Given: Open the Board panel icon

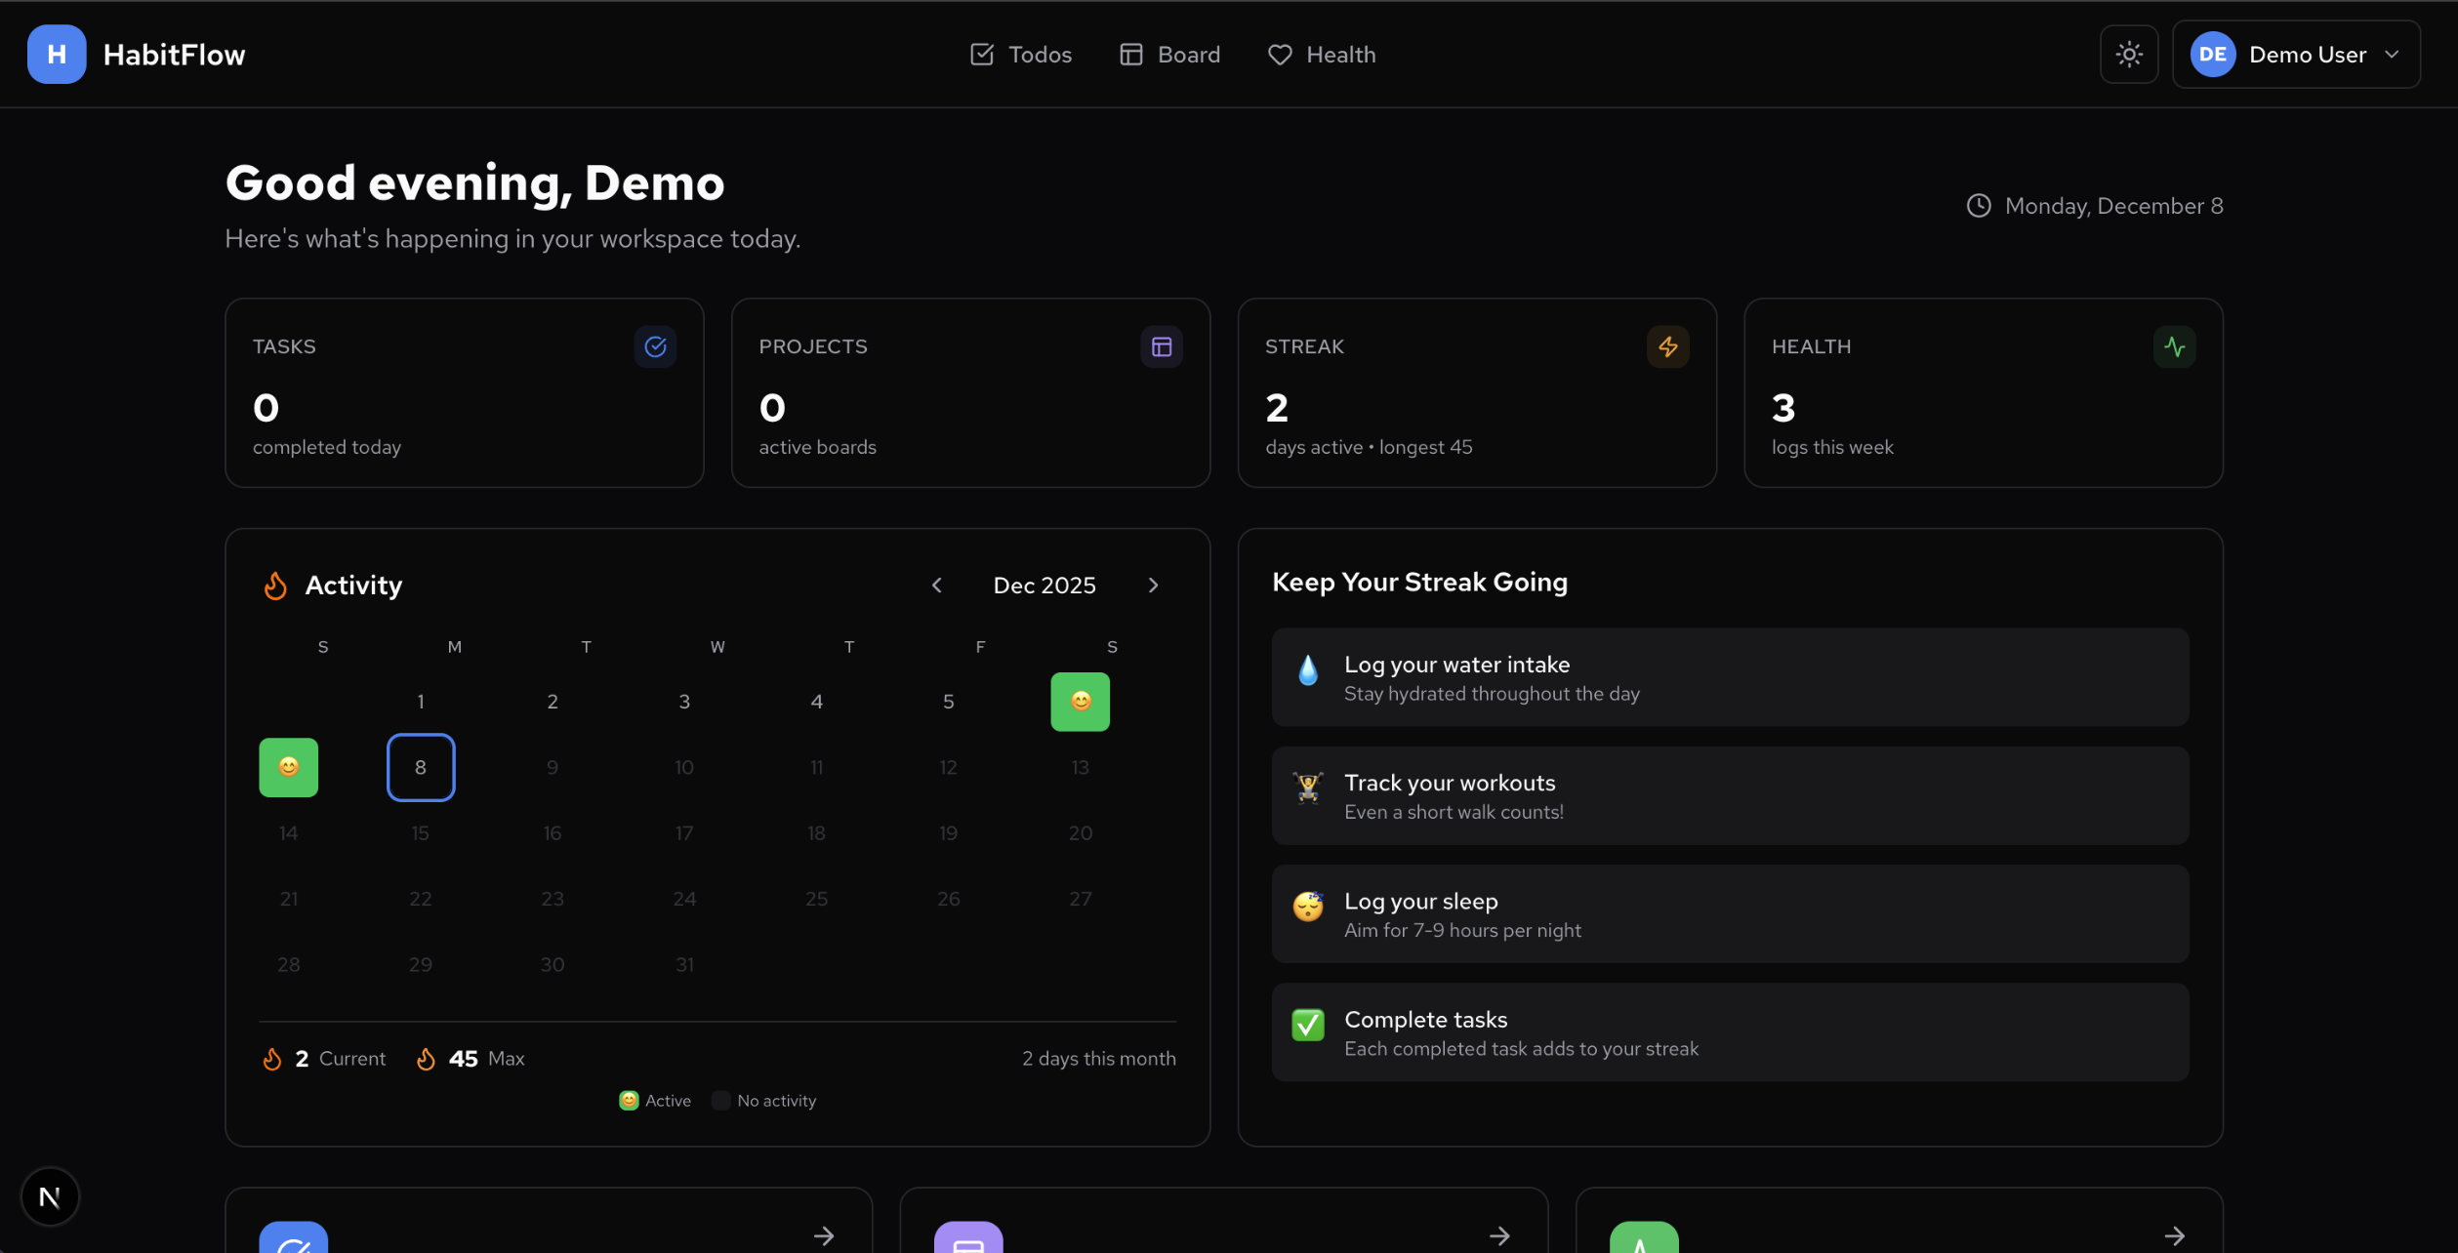Looking at the screenshot, I should pyautogui.click(x=1130, y=55).
